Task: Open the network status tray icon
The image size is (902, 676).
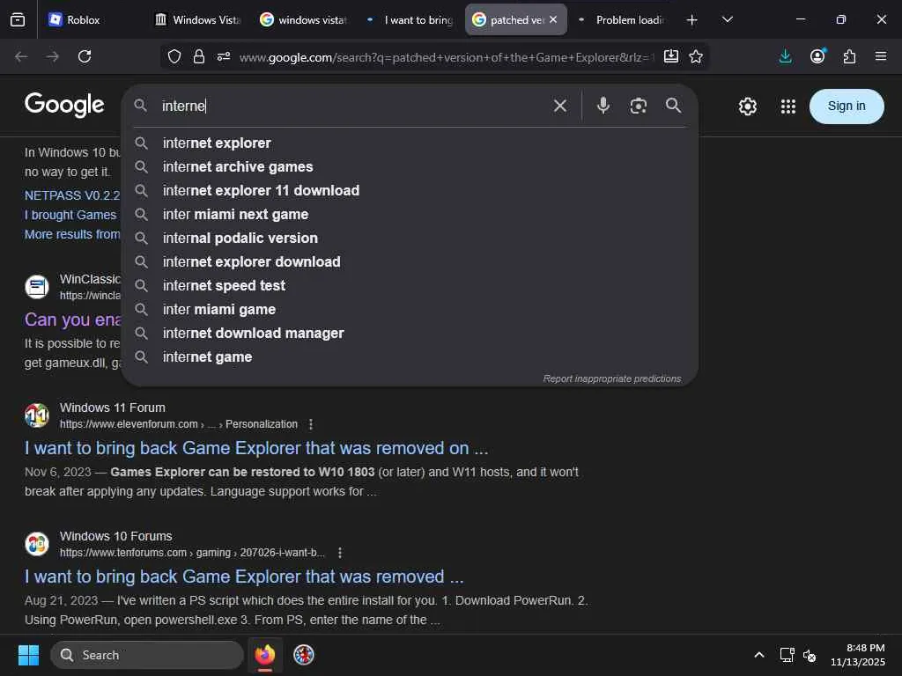Action: coord(787,655)
